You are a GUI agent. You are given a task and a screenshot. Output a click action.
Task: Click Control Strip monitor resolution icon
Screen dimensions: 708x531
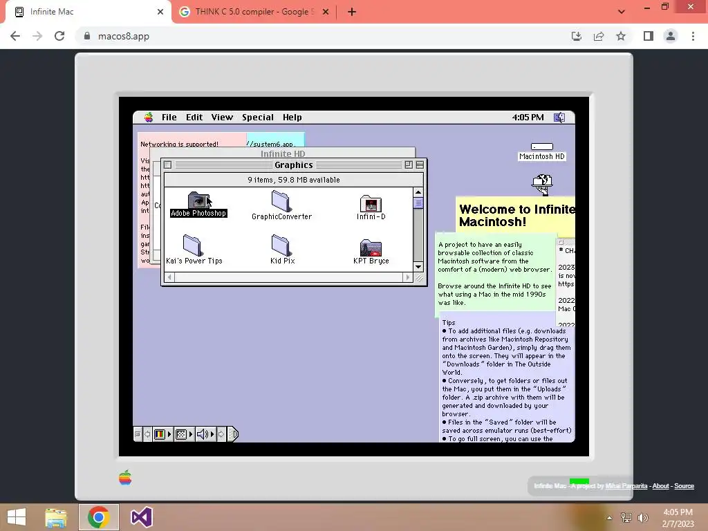point(181,434)
